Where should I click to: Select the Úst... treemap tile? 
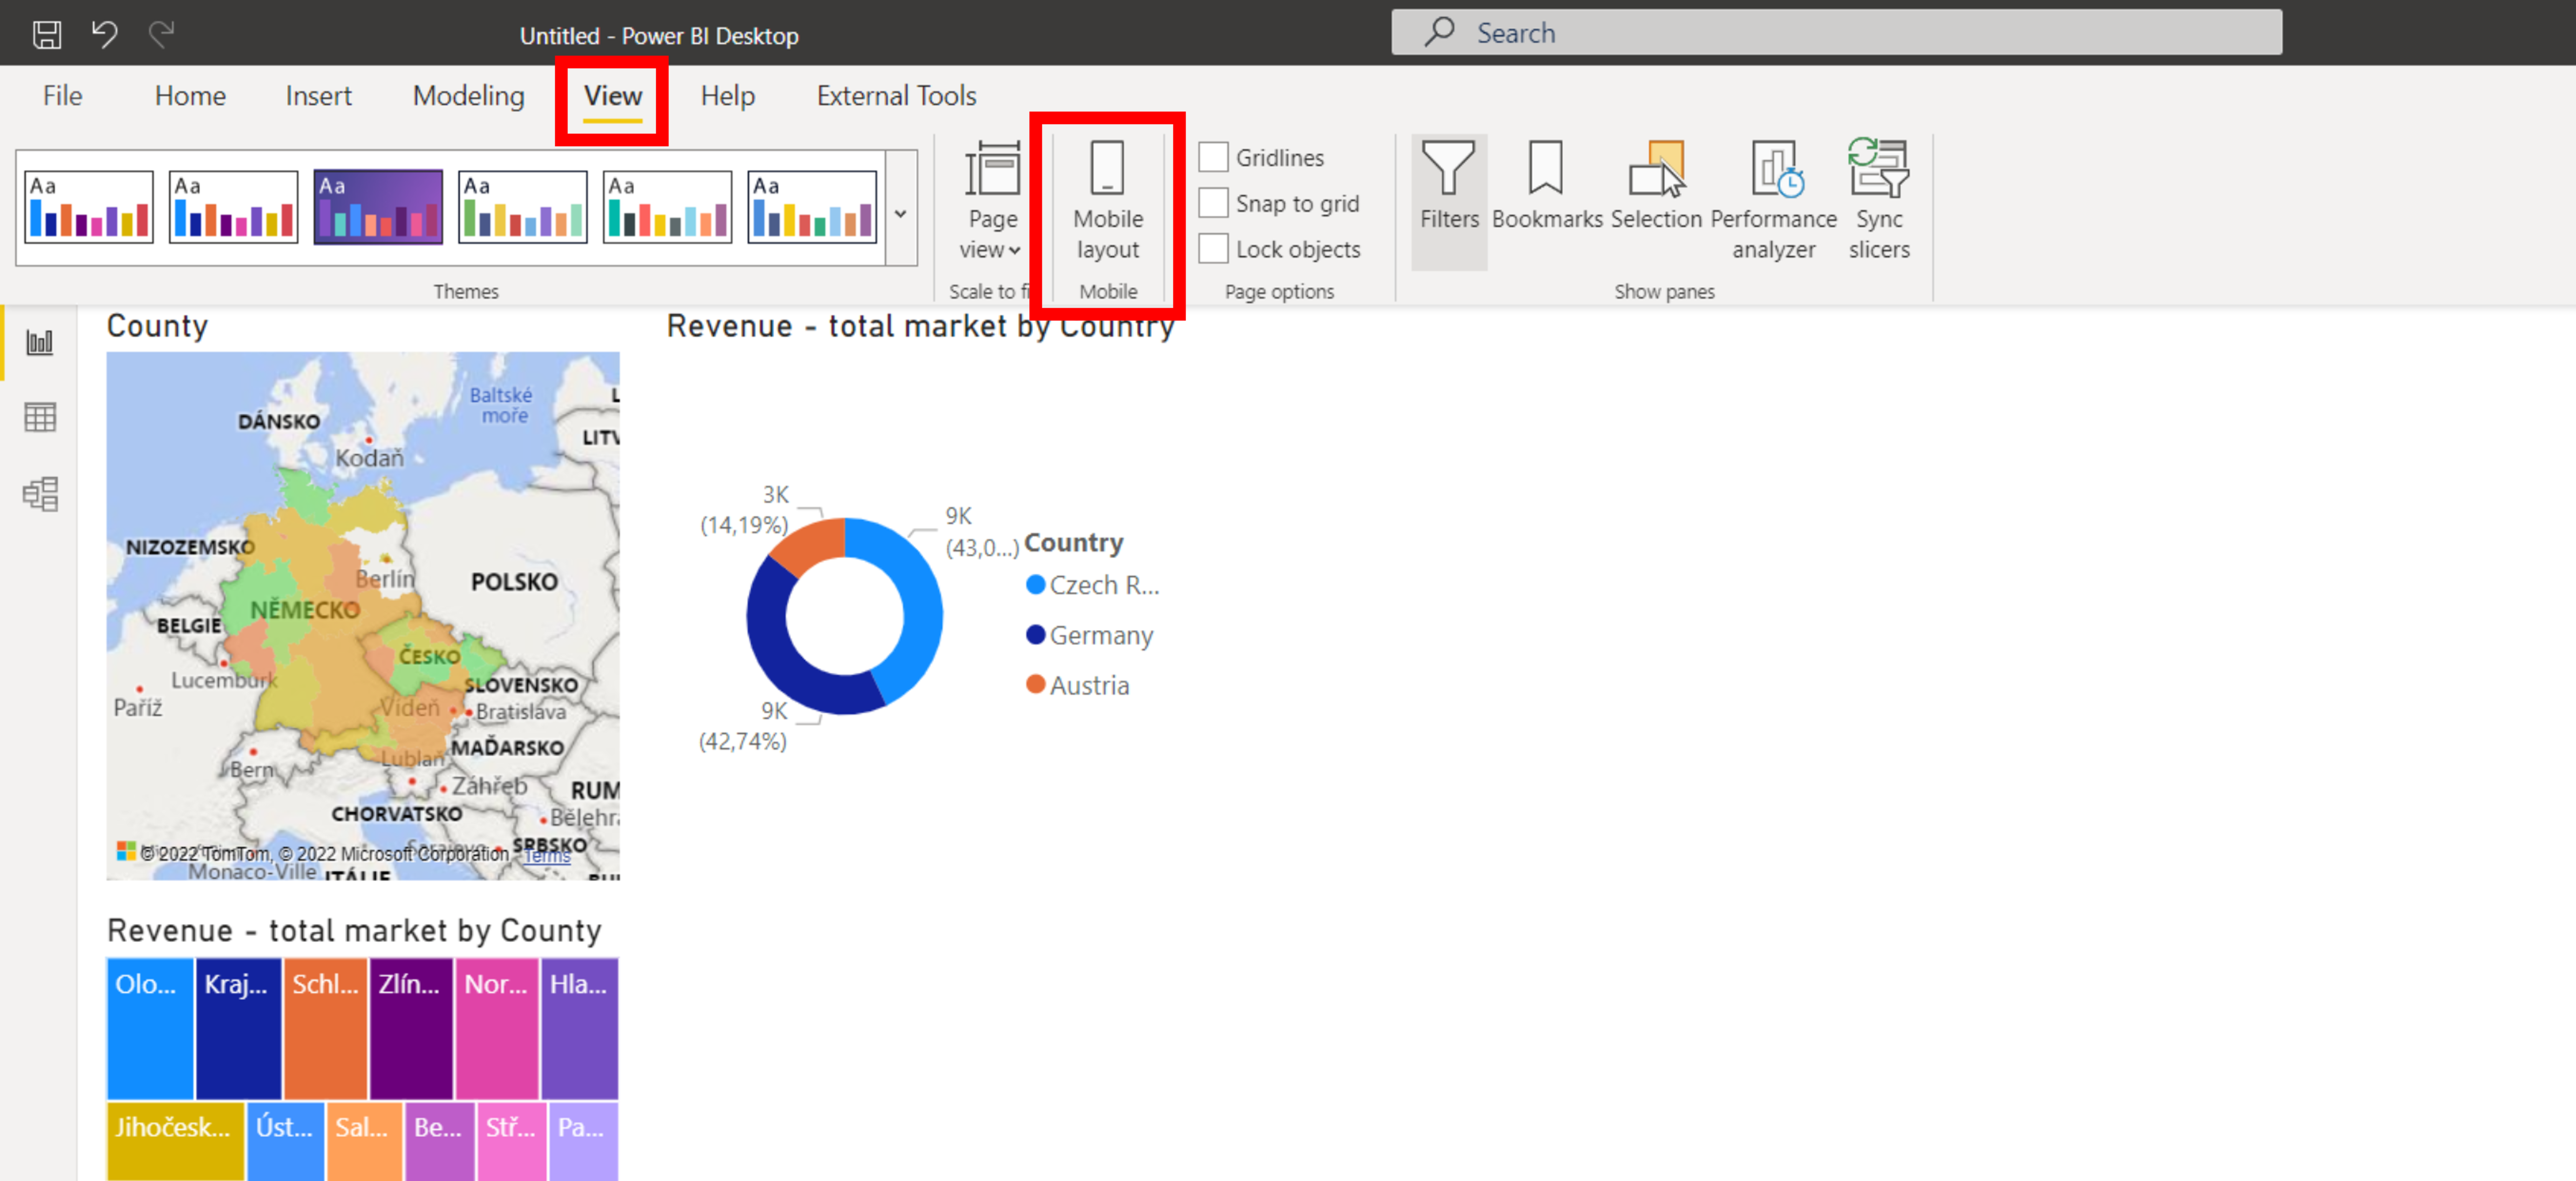pyautogui.click(x=286, y=1141)
